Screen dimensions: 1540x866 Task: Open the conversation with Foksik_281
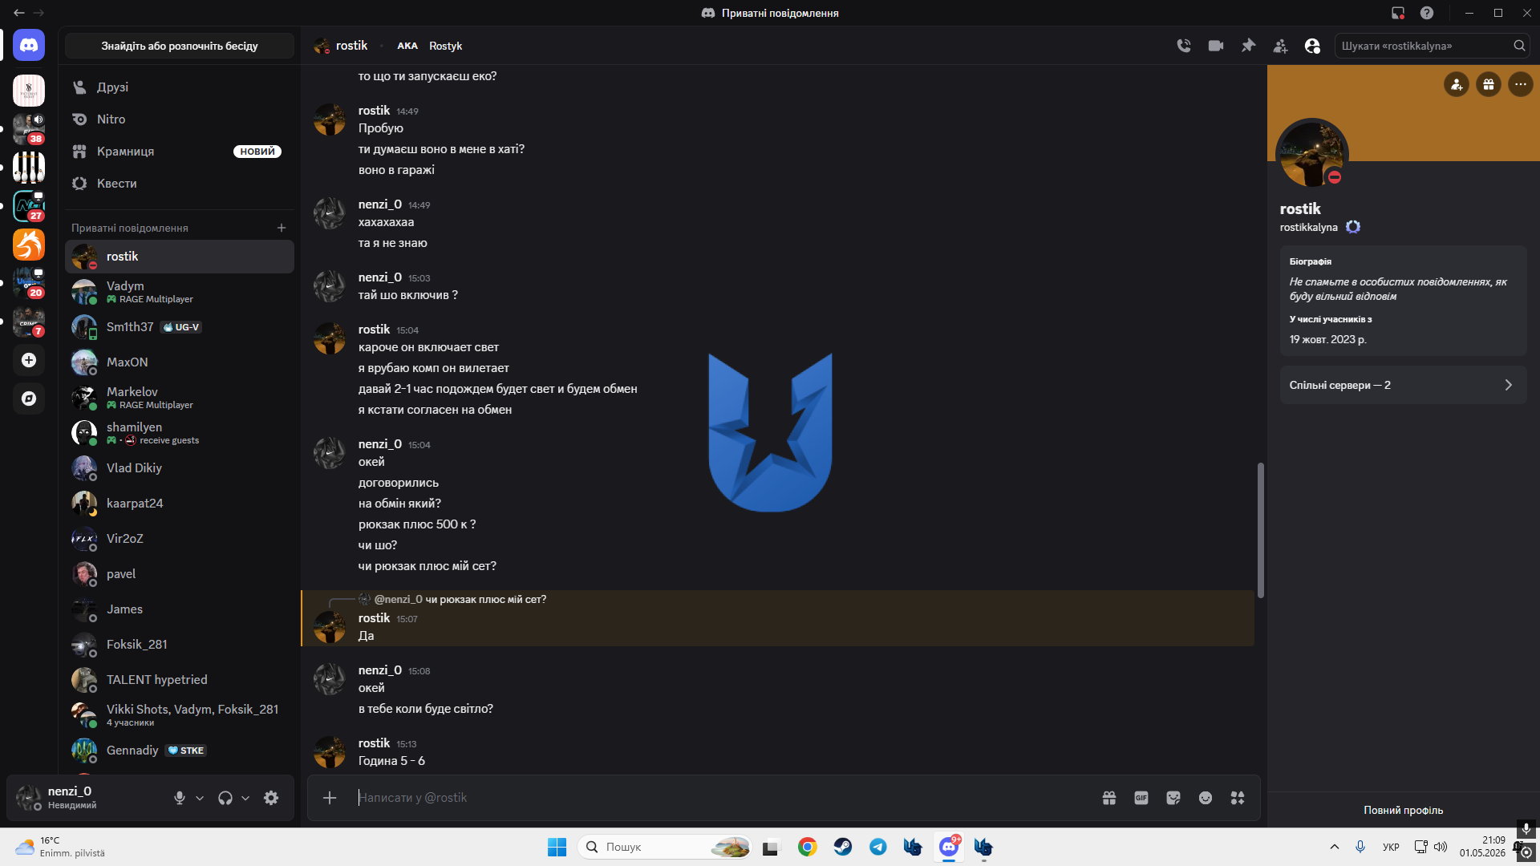point(180,645)
